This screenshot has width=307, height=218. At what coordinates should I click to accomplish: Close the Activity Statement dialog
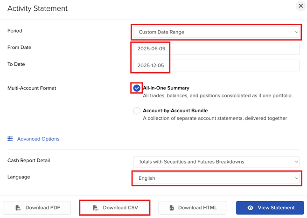tap(300, 6)
